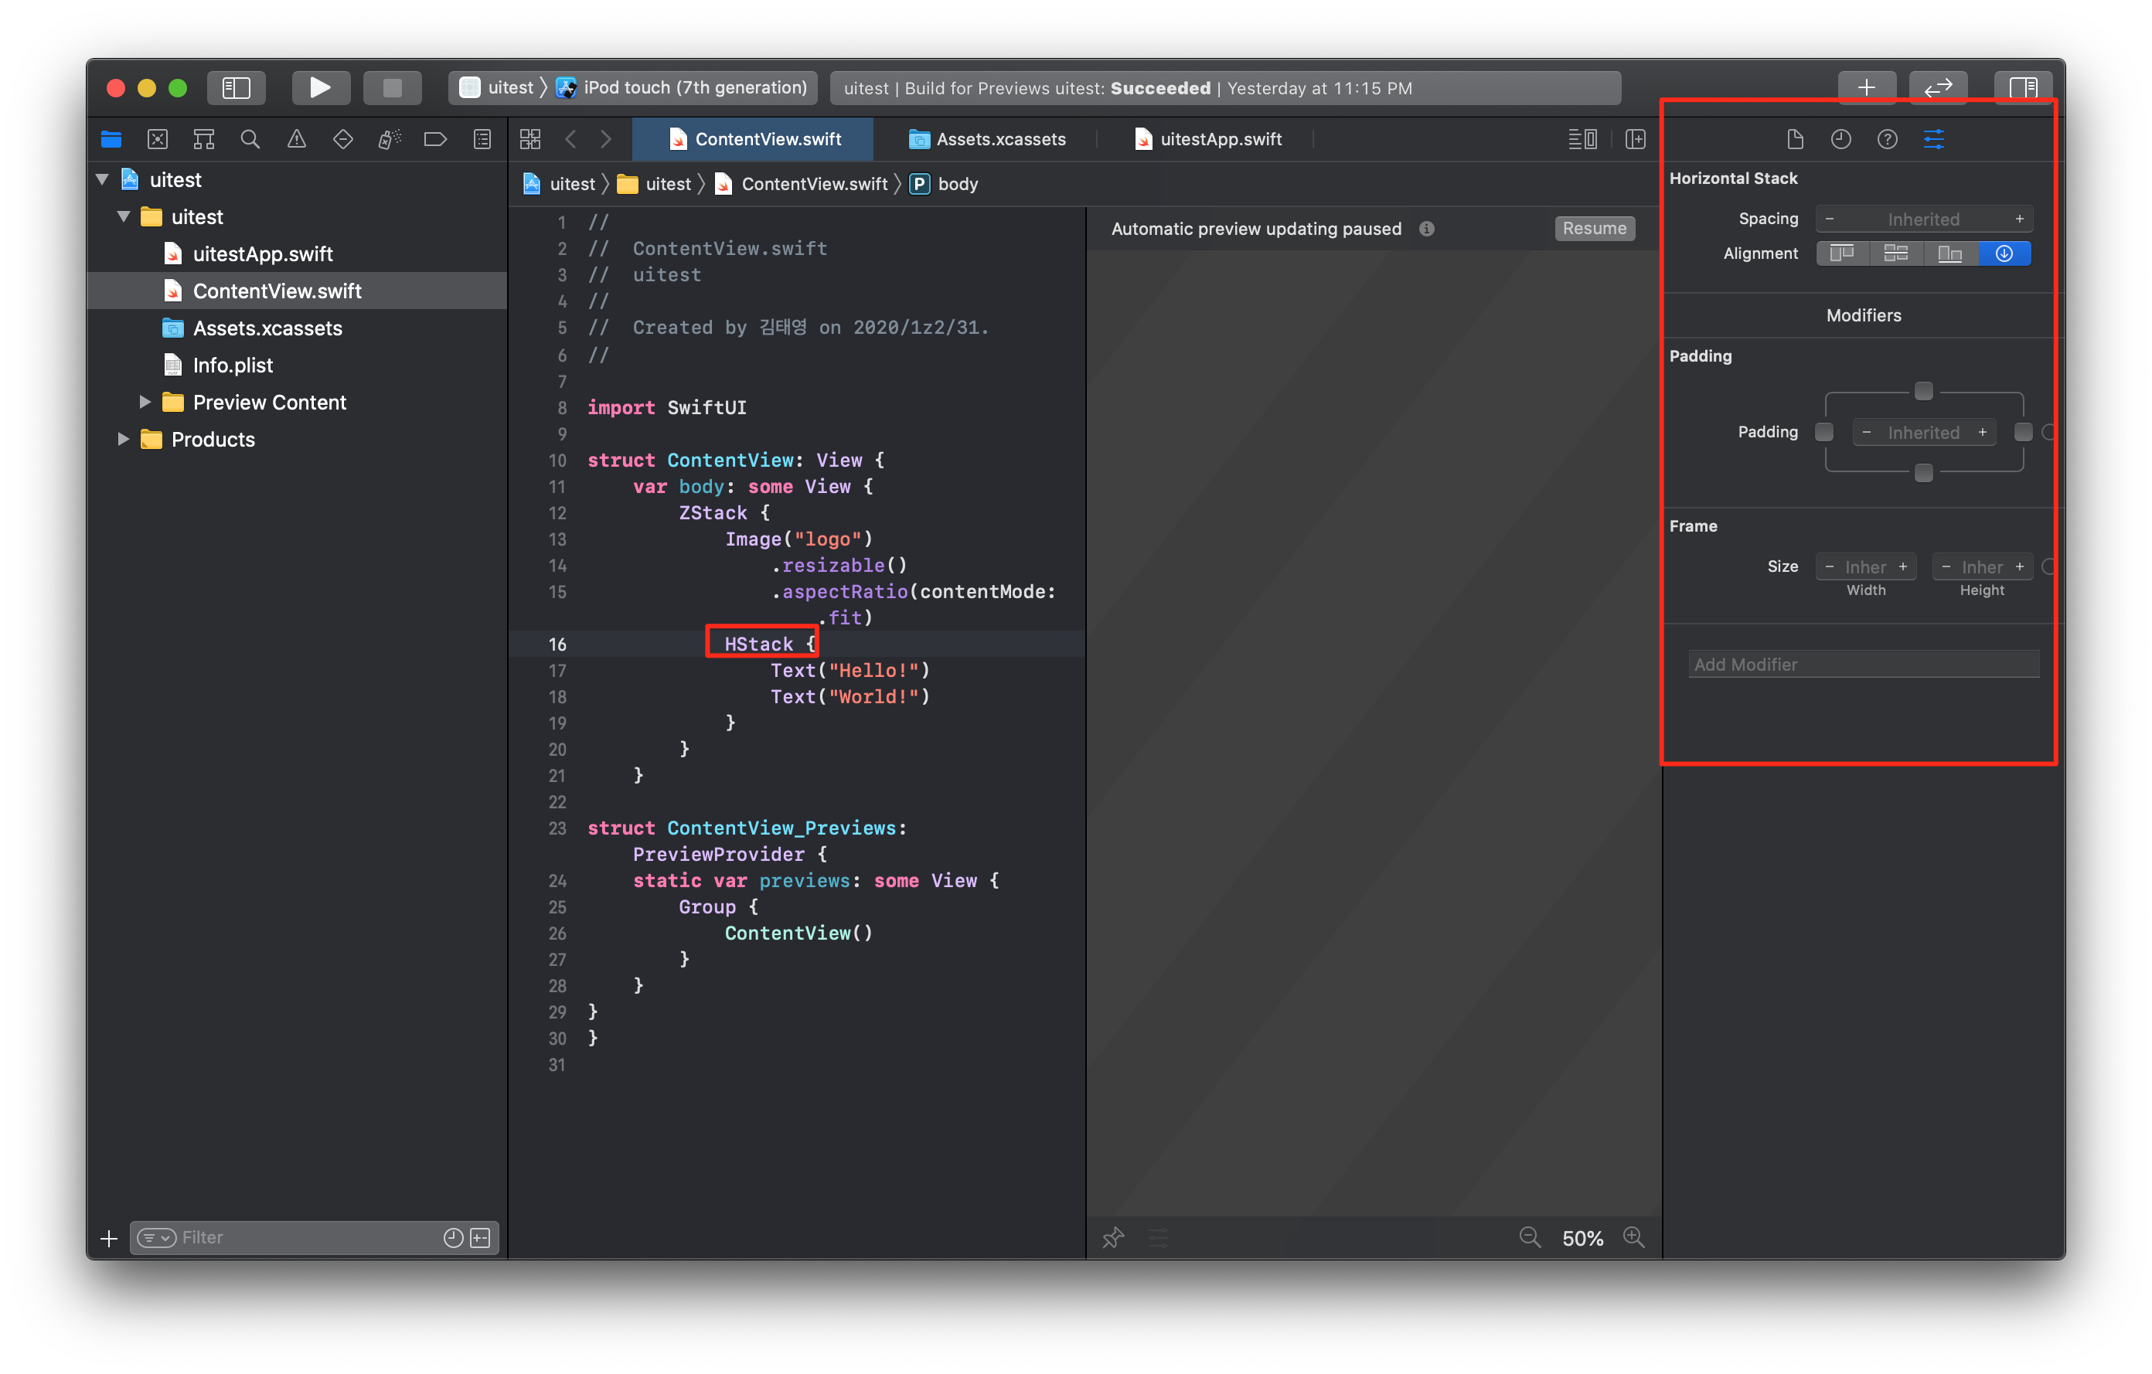The height and width of the screenshot is (1374, 2152).
Task: Open the Library plus button
Action: point(1866,87)
